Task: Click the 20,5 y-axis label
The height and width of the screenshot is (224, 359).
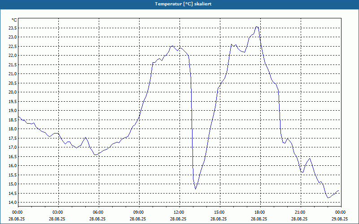Action: click(x=13, y=83)
